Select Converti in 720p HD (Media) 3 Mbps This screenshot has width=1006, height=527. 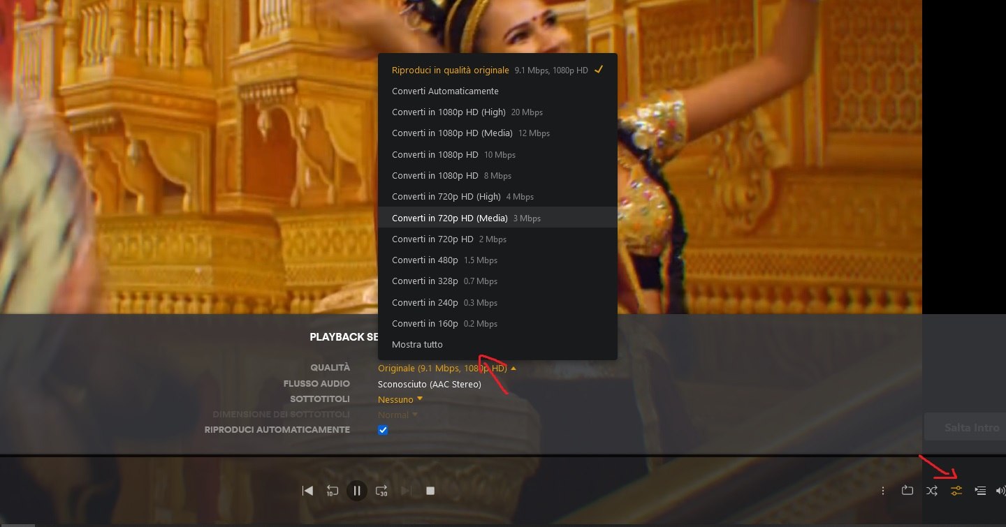pos(466,218)
